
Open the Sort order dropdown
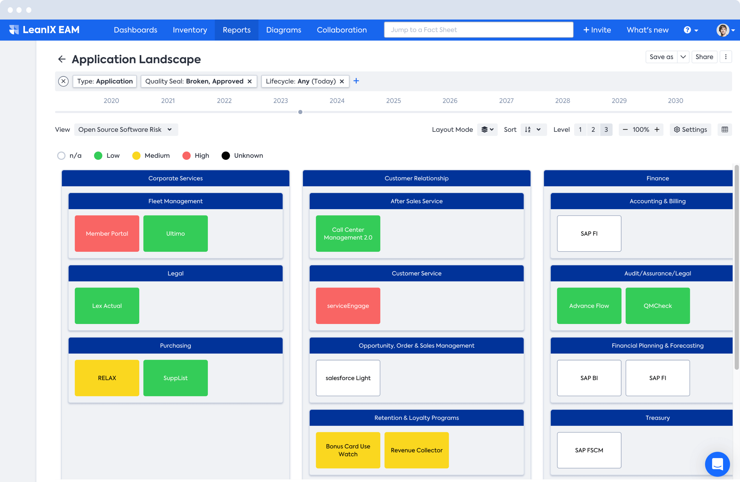coord(533,129)
